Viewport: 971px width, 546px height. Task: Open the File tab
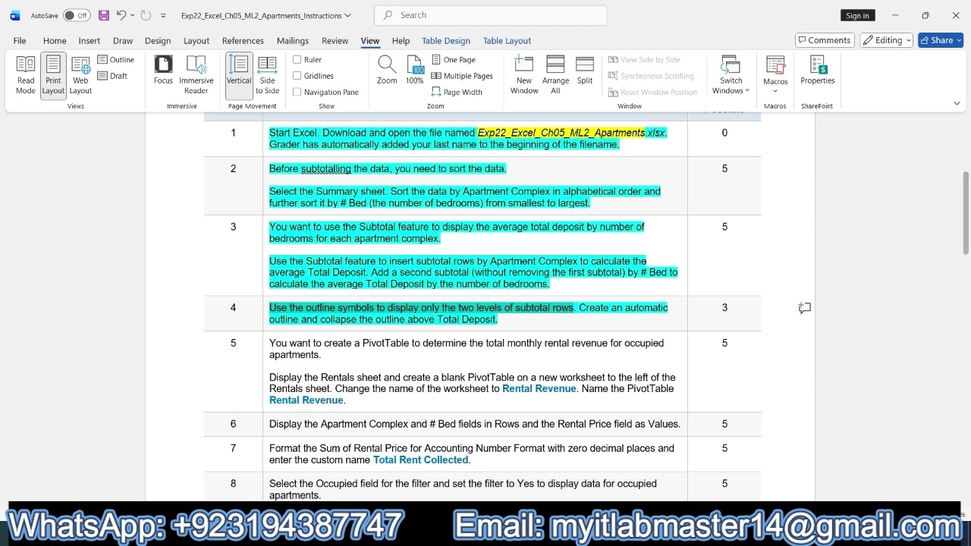point(20,41)
